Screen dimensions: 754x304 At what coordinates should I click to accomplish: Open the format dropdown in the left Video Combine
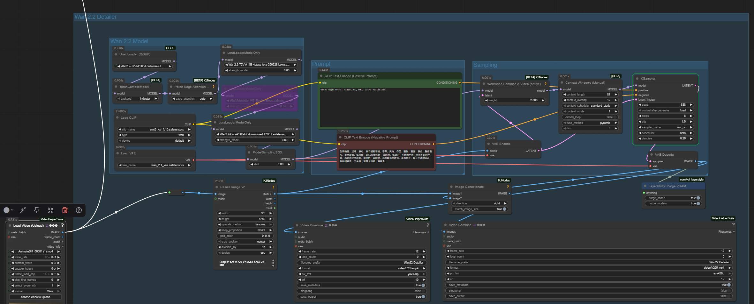tap(362, 268)
